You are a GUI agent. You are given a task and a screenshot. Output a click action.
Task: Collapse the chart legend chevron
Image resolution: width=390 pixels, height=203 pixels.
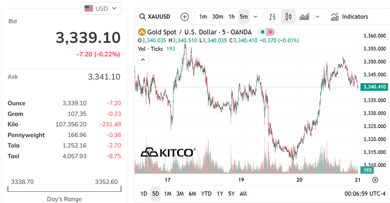(143, 60)
